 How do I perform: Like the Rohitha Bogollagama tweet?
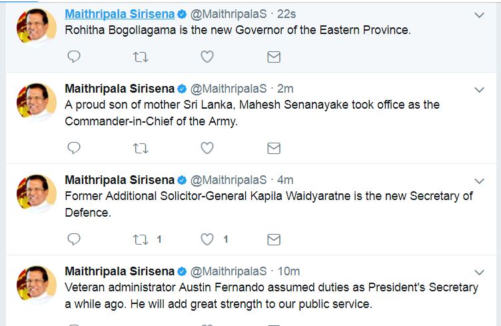tap(207, 57)
